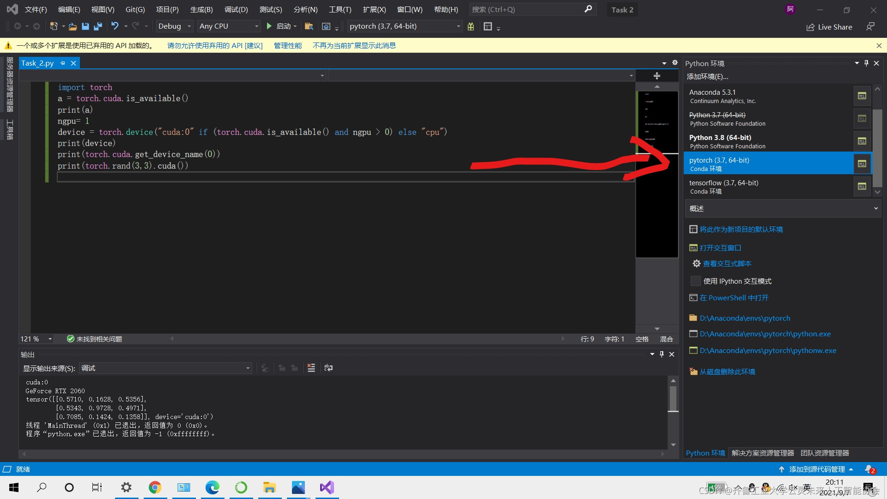Screen dimensions: 887x499
Task: Enable 将此作为新项目的默认环境 toggle
Action: [x=741, y=229]
